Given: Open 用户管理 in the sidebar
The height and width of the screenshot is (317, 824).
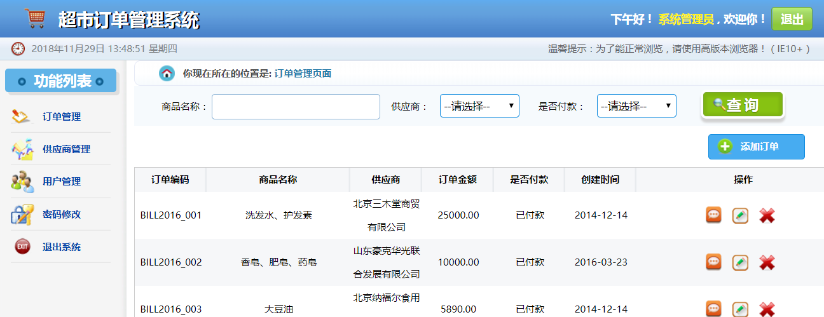Looking at the screenshot, I should pos(62,181).
